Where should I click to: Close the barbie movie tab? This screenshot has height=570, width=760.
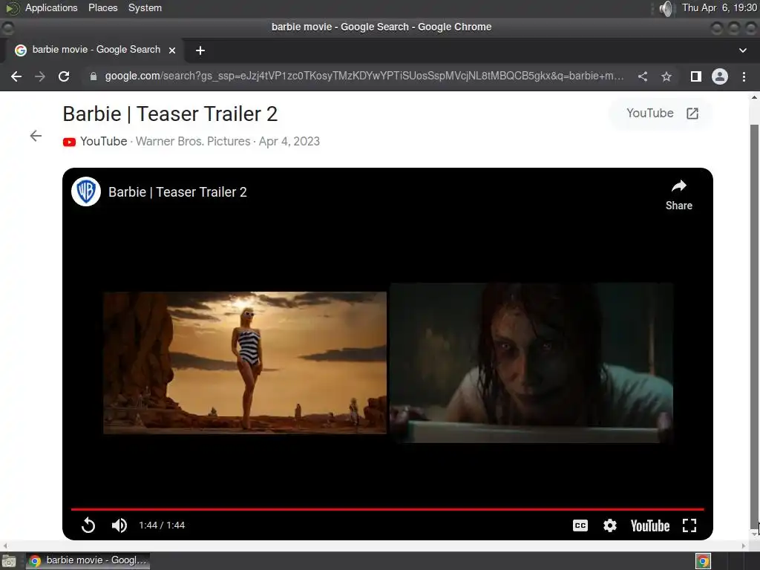point(171,50)
